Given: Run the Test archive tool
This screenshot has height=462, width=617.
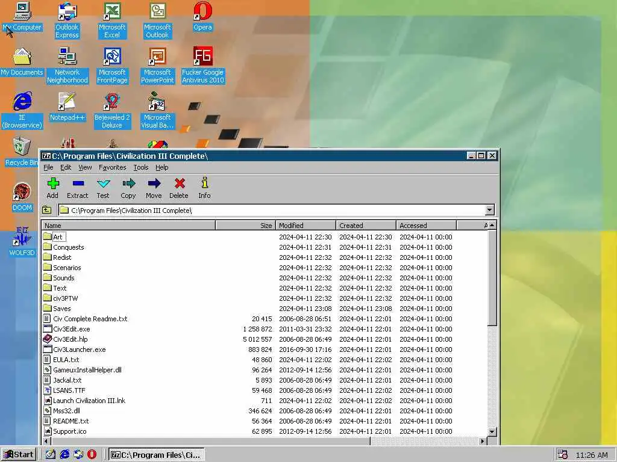Looking at the screenshot, I should (x=103, y=188).
